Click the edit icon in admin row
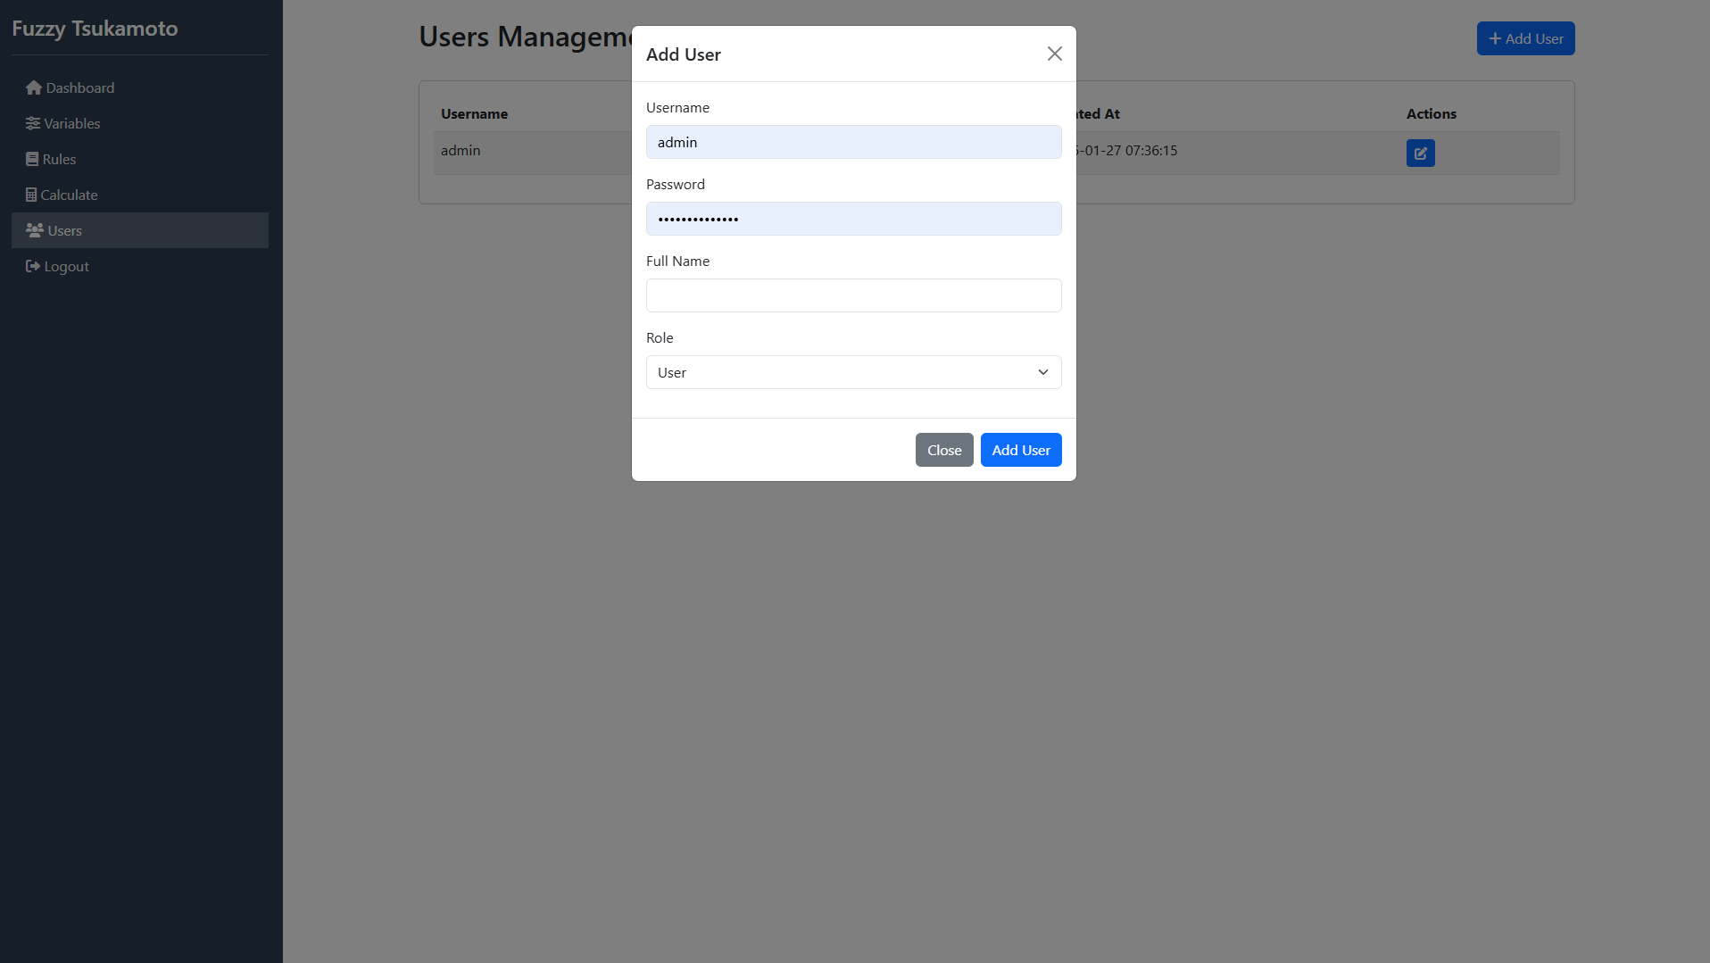 click(x=1420, y=153)
